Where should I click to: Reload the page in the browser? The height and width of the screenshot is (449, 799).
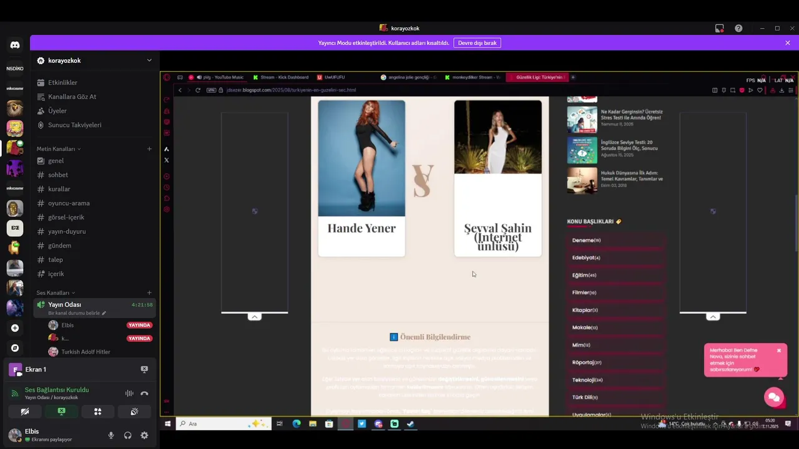coord(198,90)
